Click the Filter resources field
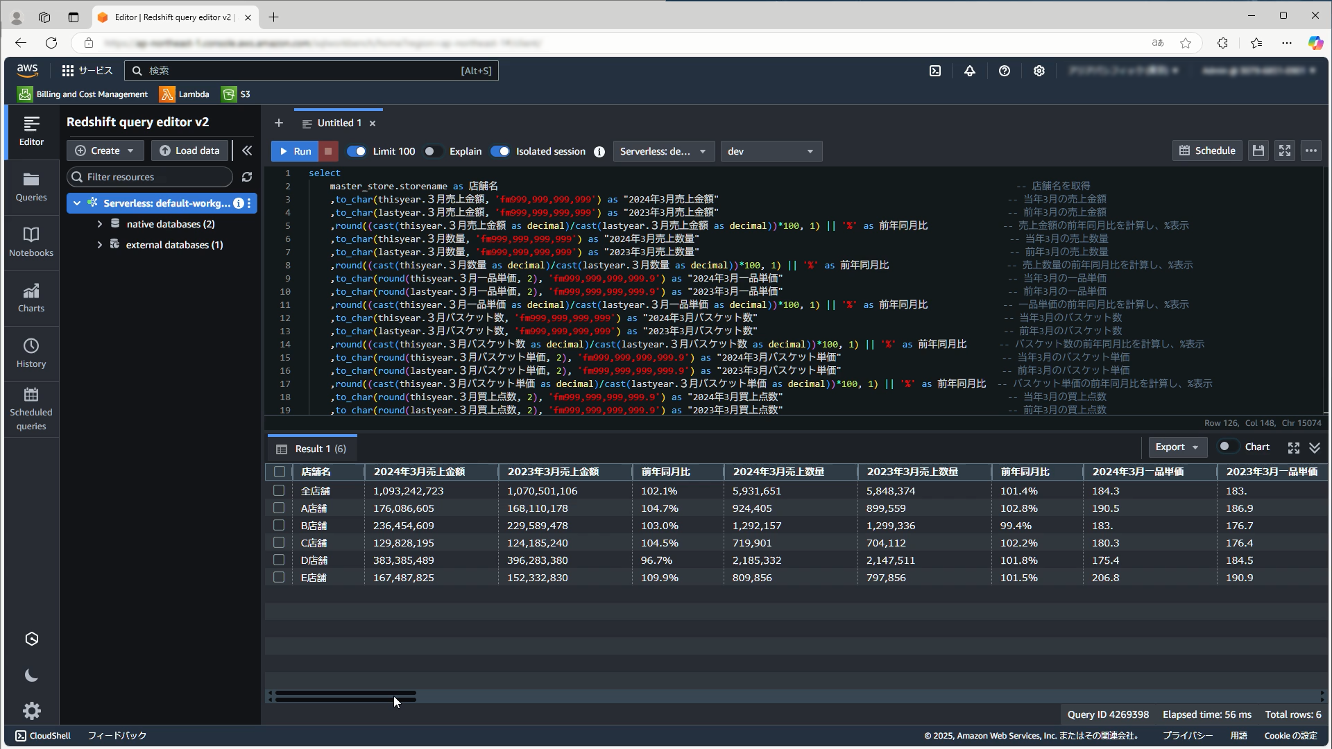The image size is (1332, 749). click(x=150, y=177)
